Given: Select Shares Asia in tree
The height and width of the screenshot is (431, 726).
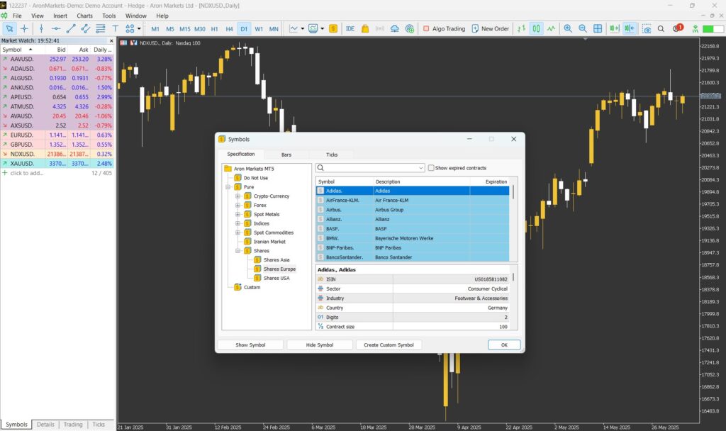Looking at the screenshot, I should 277,259.
